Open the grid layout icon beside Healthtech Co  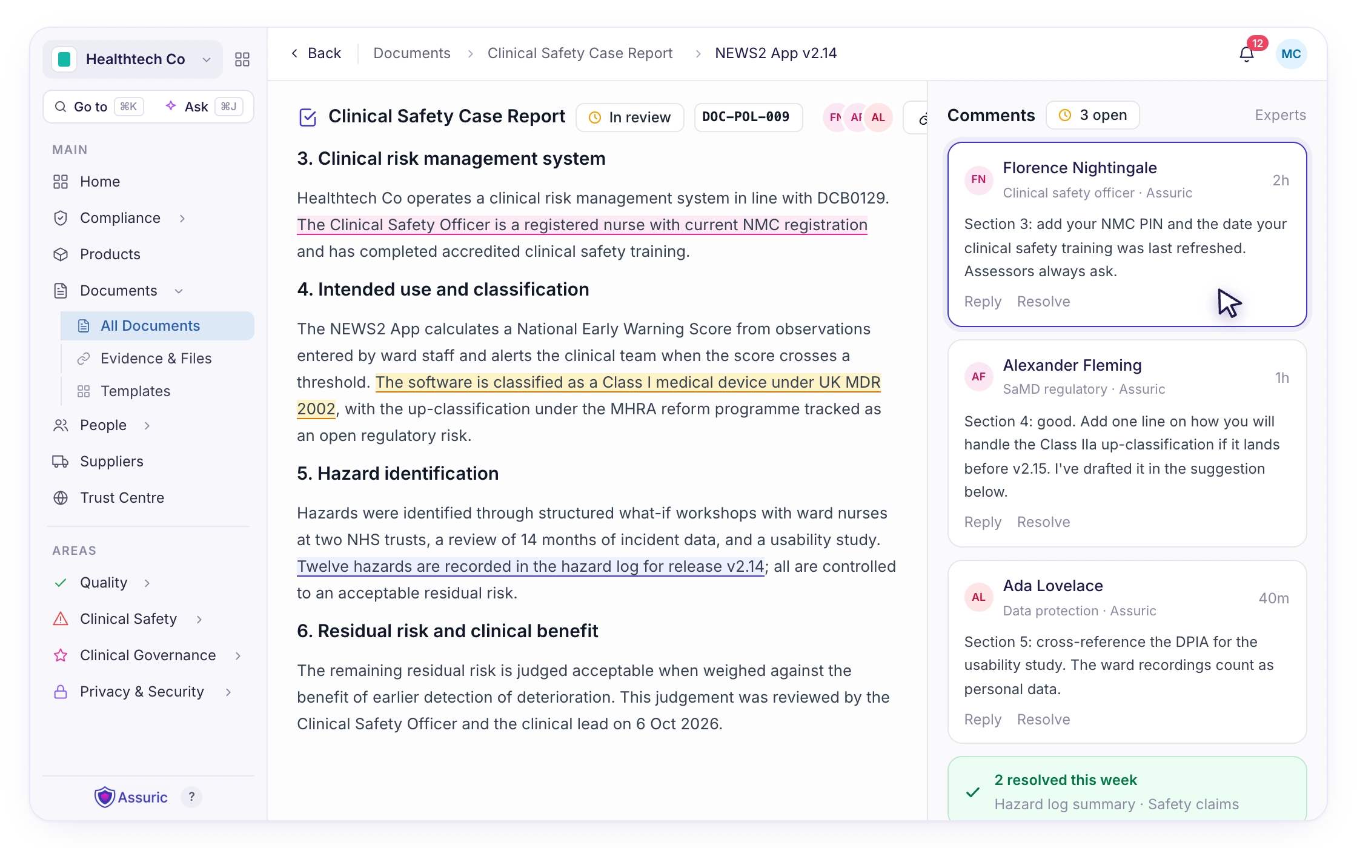[242, 59]
